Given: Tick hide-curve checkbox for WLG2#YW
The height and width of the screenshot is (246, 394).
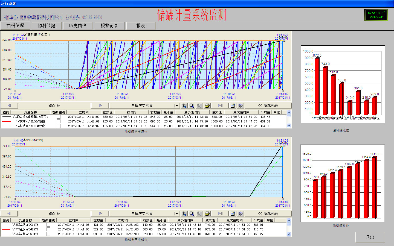Looking at the screenshot, I should (48, 229).
